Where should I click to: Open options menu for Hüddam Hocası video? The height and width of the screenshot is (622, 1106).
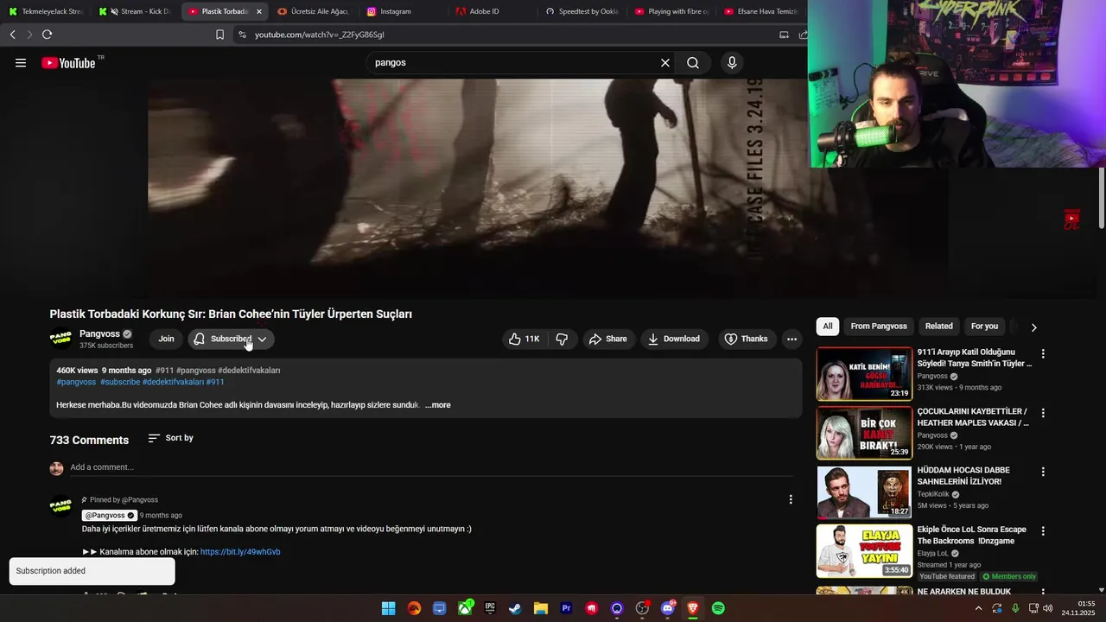pos(1043,472)
